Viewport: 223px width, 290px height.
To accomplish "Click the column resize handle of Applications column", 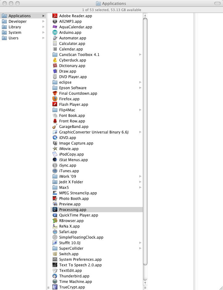I will [x=145, y=288].
